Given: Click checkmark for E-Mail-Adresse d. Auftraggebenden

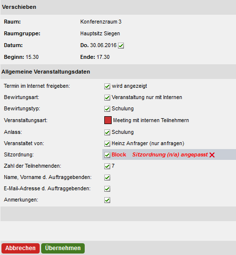Looking at the screenshot, I should [x=107, y=189].
